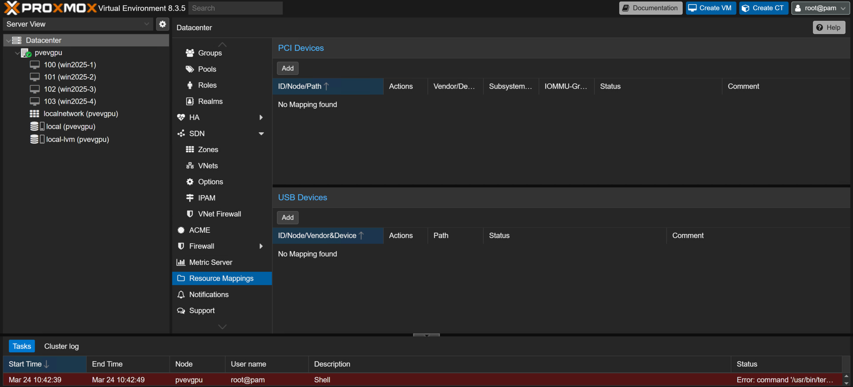
Task: Click the pvevgpu node icon
Action: point(26,53)
